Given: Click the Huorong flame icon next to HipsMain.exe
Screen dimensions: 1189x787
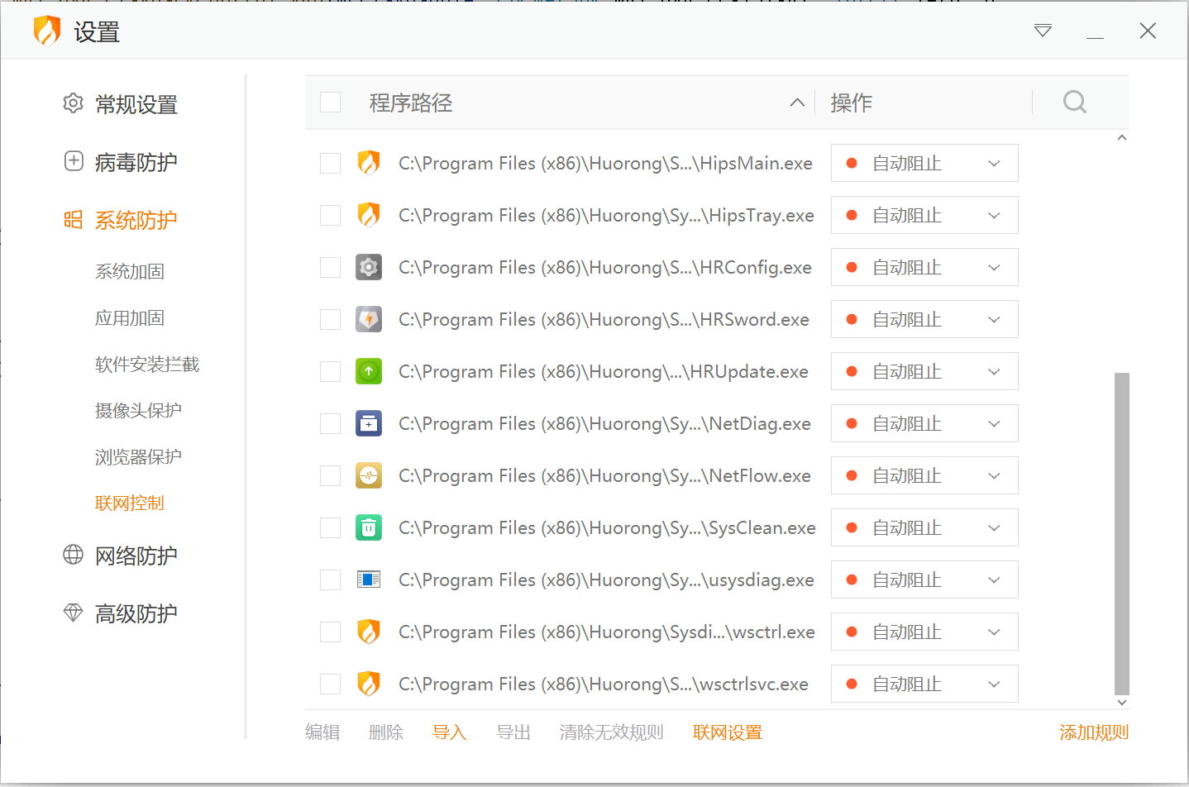Looking at the screenshot, I should coord(369,163).
